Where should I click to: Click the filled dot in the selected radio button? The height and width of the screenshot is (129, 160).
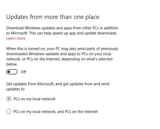(9, 99)
